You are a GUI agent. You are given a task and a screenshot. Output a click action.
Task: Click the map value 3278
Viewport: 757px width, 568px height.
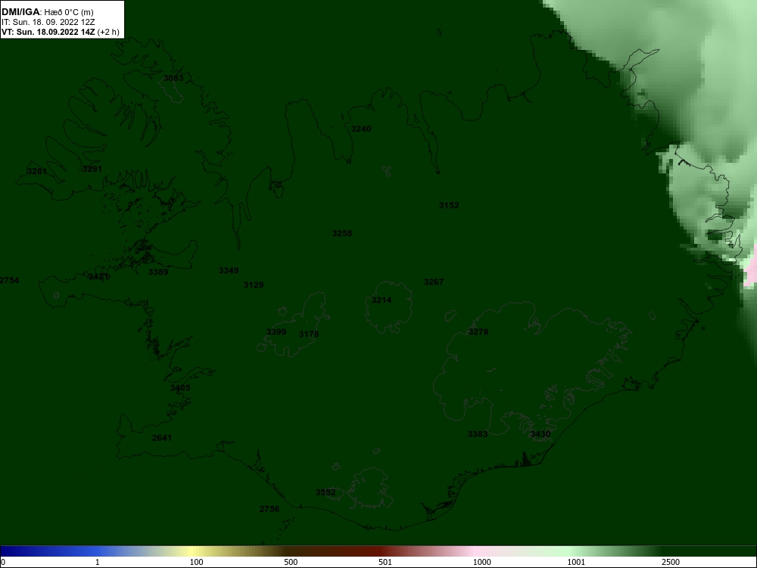[478, 332]
